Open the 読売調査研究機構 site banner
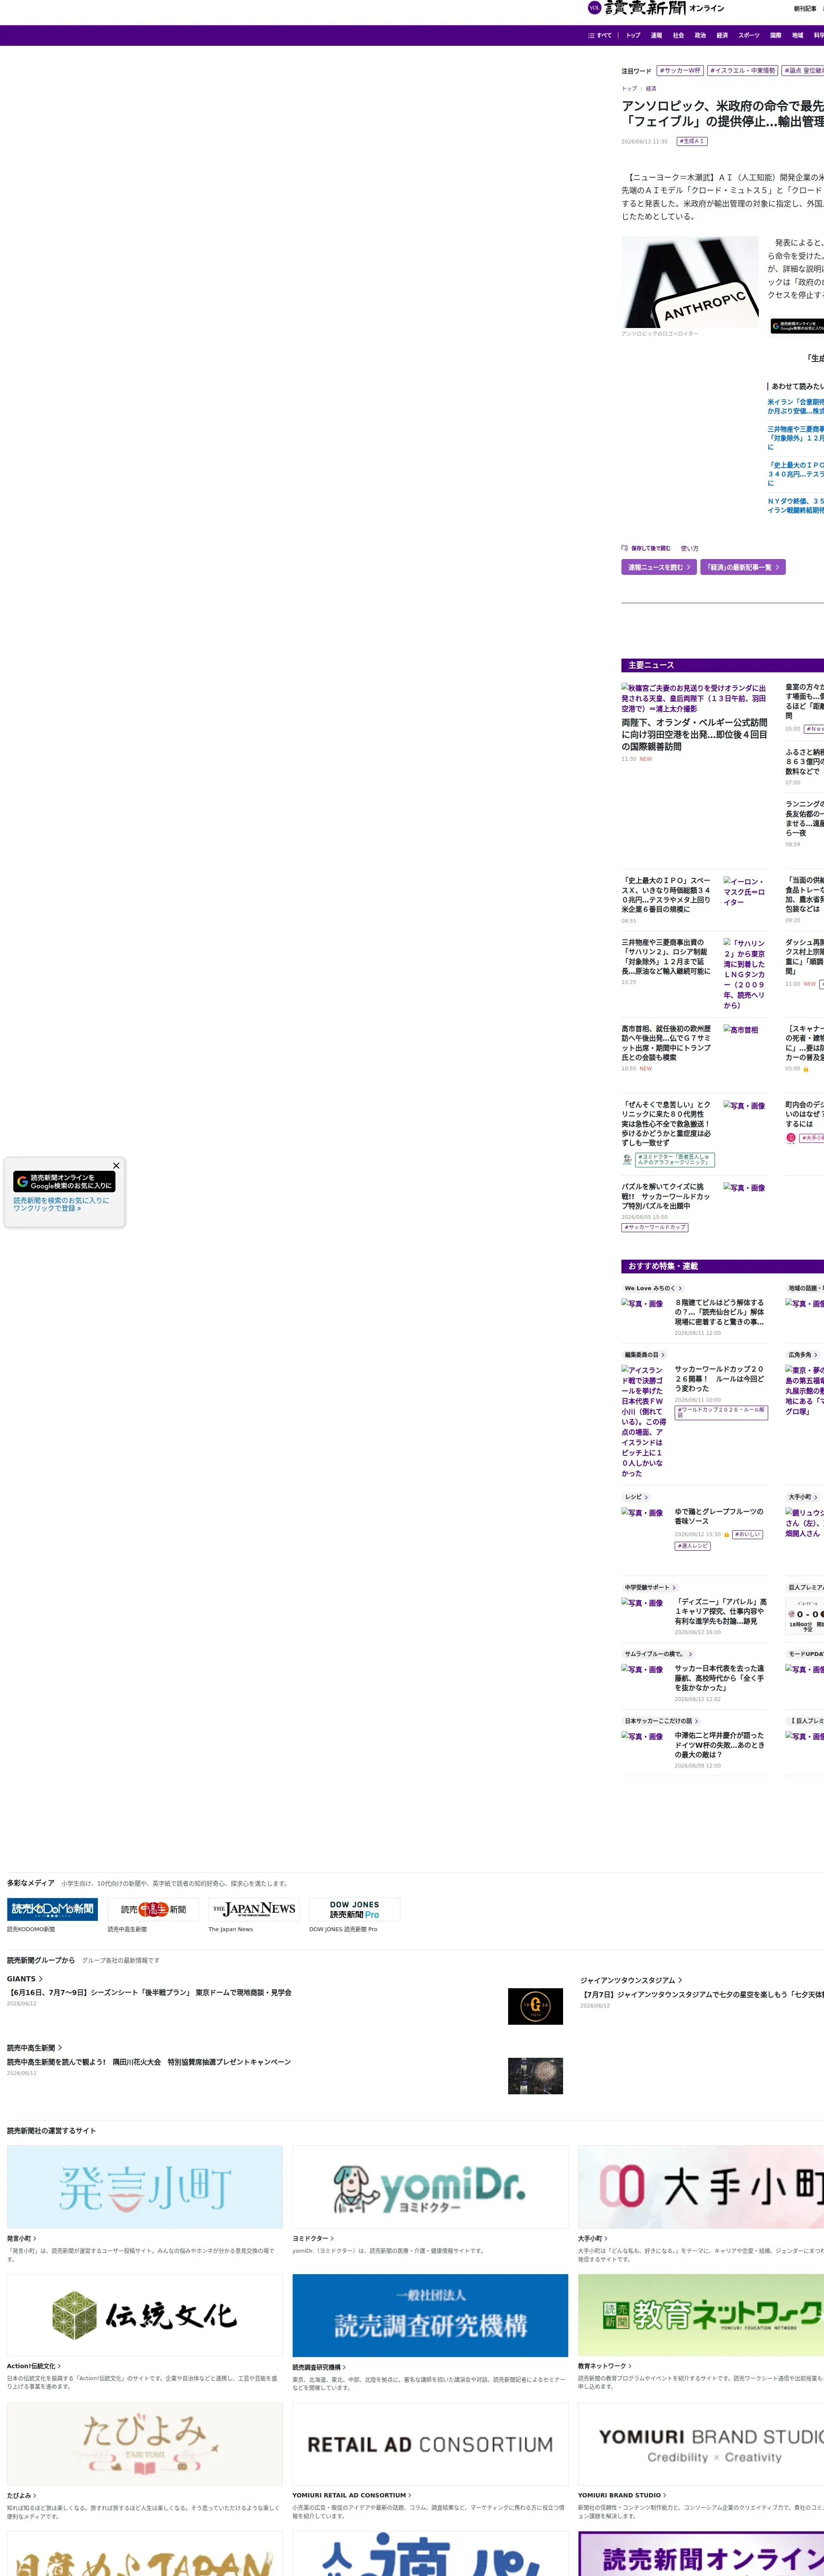This screenshot has width=824, height=2576. click(x=430, y=2315)
